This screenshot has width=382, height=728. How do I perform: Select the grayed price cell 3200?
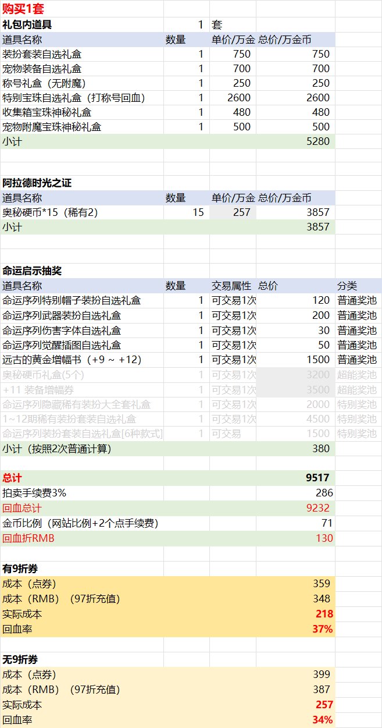tap(318, 375)
